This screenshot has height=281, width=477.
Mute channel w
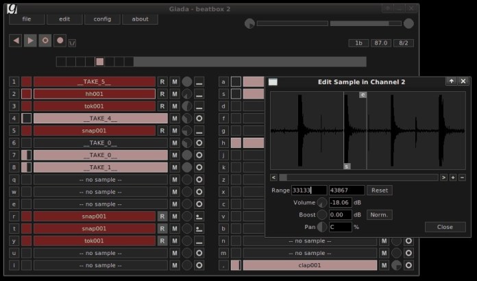[x=175, y=192]
